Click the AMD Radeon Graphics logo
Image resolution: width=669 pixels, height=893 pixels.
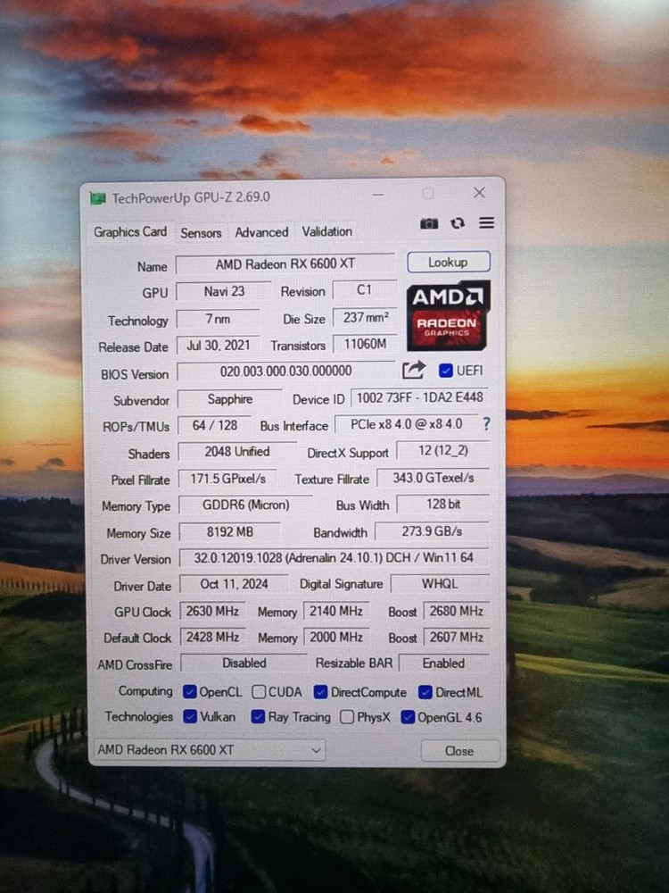[449, 315]
